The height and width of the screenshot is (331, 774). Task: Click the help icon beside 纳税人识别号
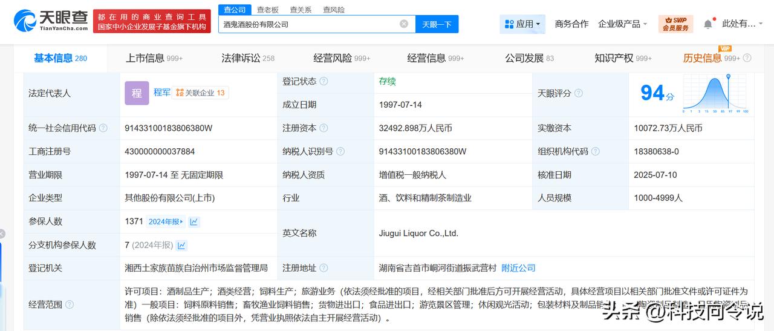(x=340, y=151)
